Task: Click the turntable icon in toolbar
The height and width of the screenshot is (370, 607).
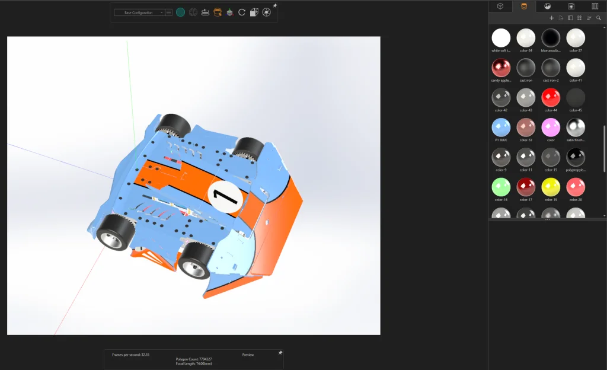Action: click(x=205, y=12)
